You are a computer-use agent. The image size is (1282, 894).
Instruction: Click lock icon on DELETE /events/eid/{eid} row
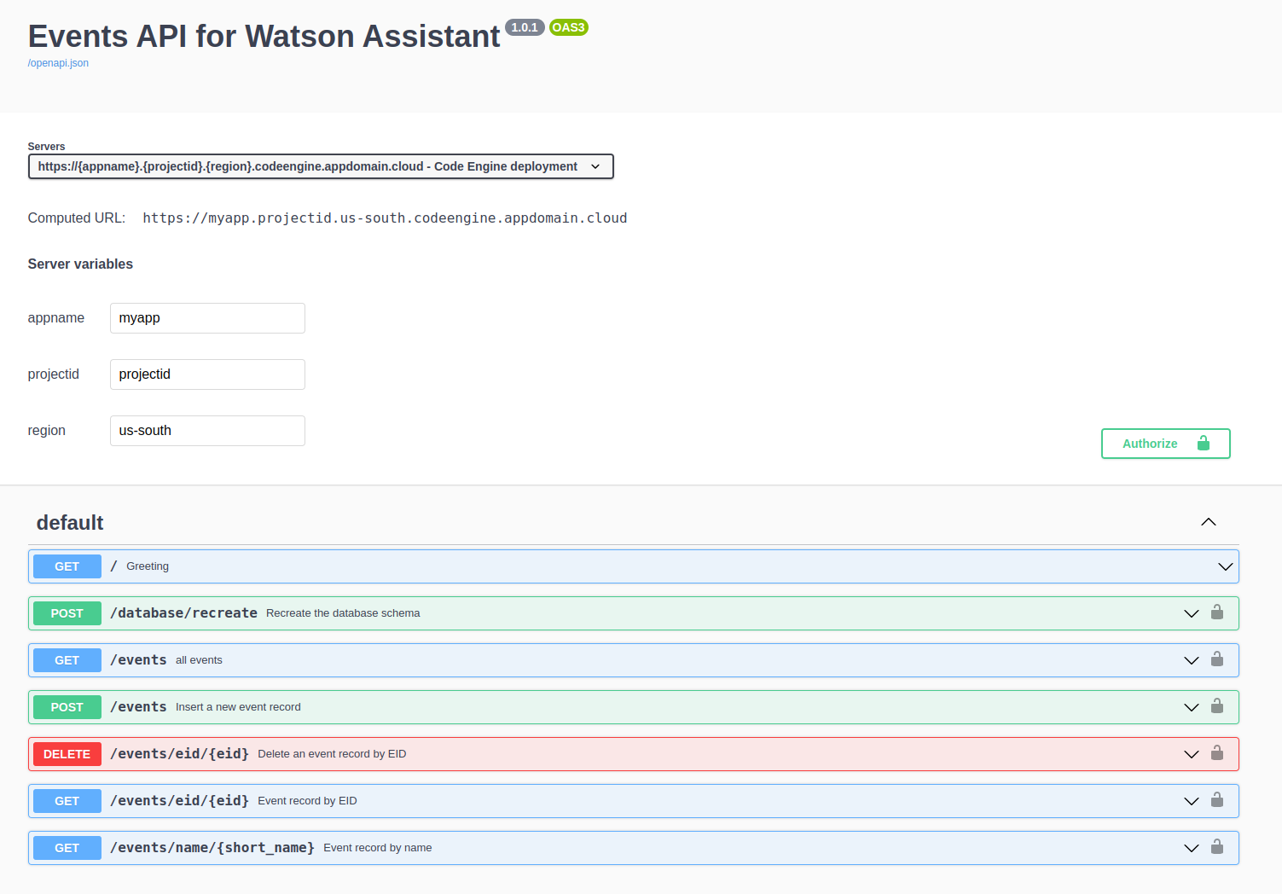(1217, 753)
